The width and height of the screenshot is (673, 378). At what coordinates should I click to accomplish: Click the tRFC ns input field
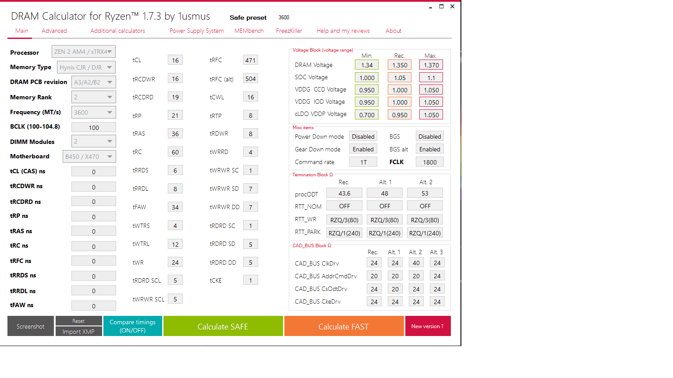[x=94, y=261]
